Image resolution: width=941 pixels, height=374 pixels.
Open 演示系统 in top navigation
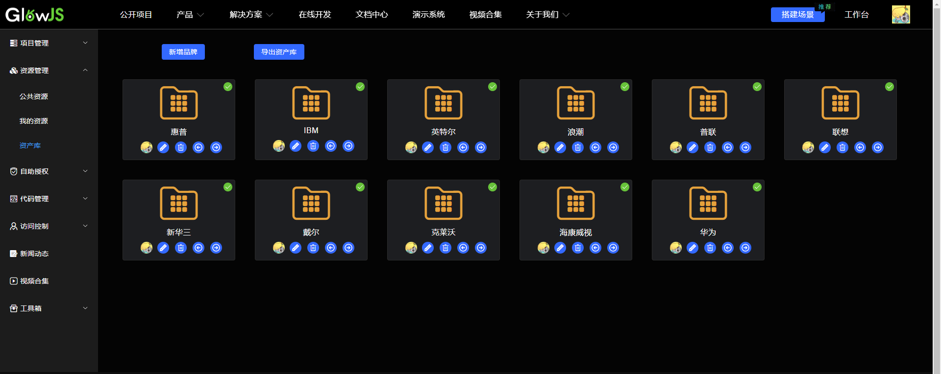tap(429, 15)
